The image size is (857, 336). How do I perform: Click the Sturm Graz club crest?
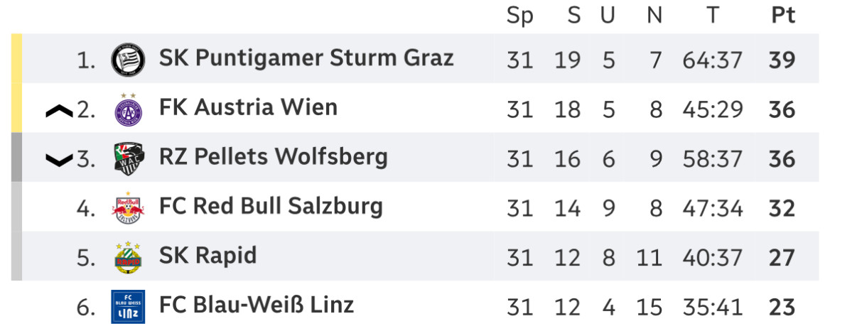click(x=129, y=59)
